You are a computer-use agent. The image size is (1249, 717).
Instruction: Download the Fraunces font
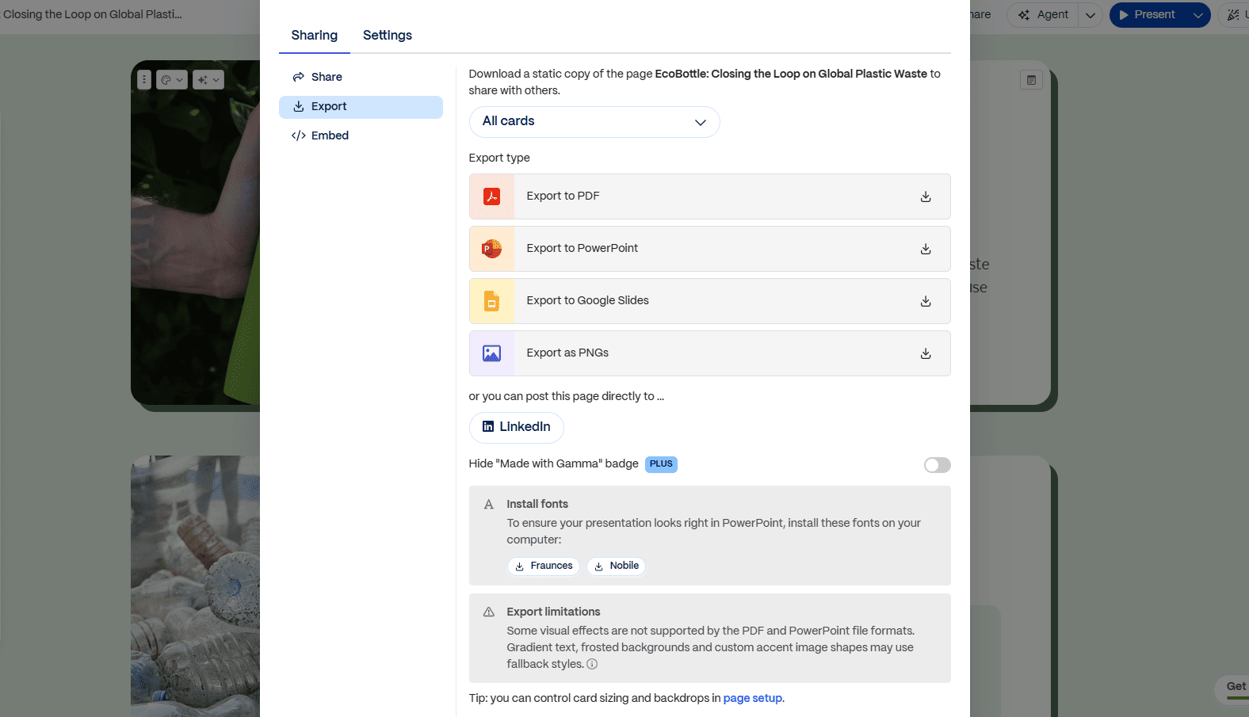[x=544, y=566]
